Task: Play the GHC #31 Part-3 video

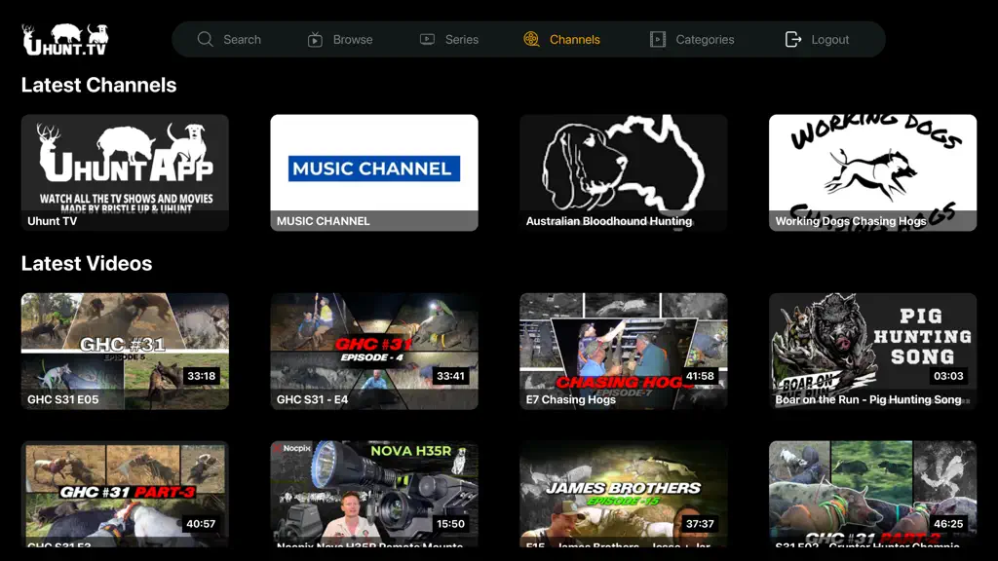Action: click(x=125, y=494)
